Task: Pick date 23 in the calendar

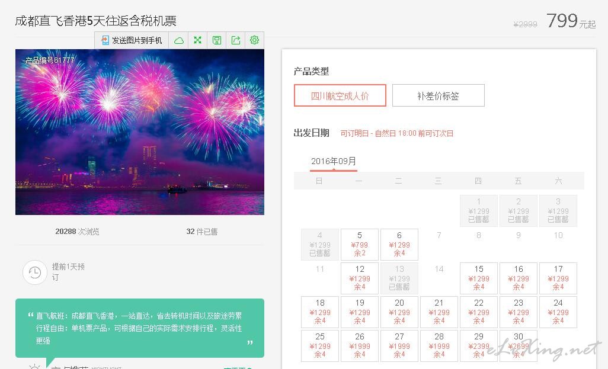Action: [519, 312]
